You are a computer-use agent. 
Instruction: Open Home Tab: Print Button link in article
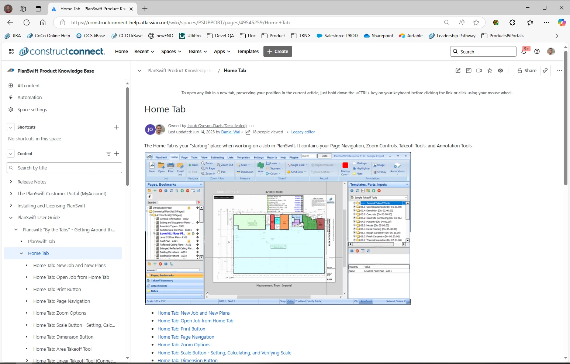(x=181, y=329)
